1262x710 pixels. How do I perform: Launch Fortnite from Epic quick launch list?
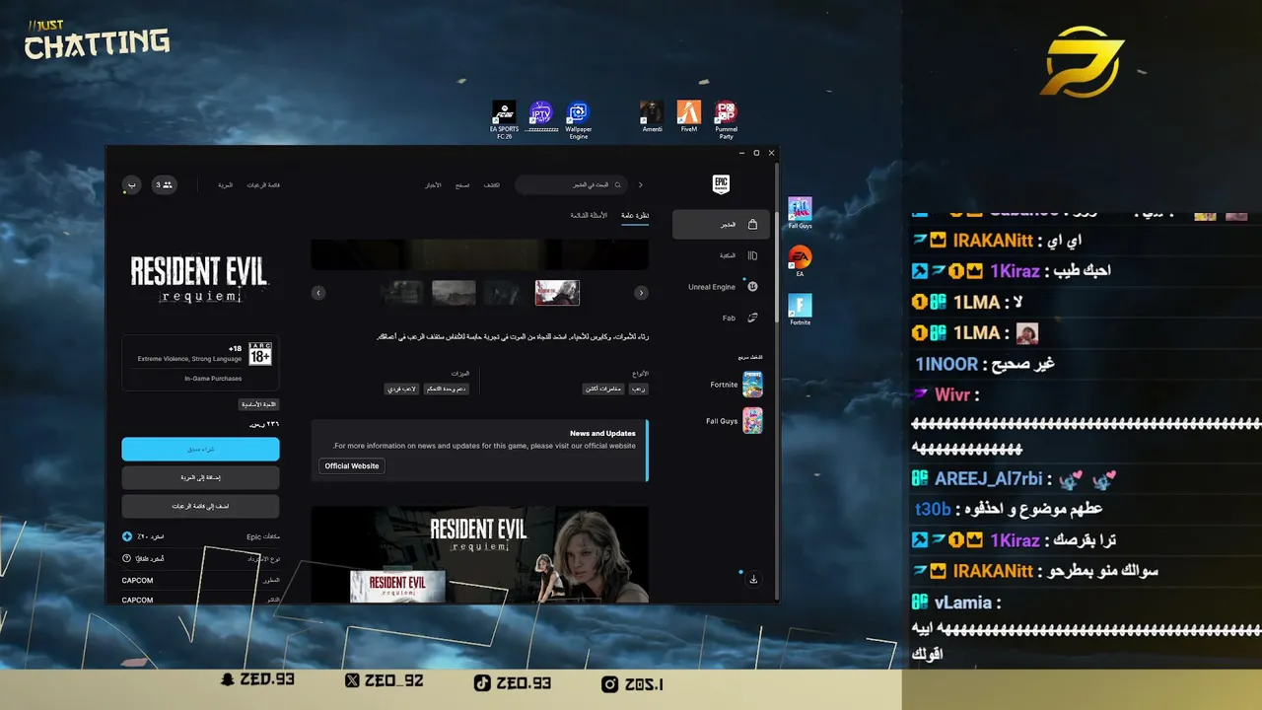point(735,385)
